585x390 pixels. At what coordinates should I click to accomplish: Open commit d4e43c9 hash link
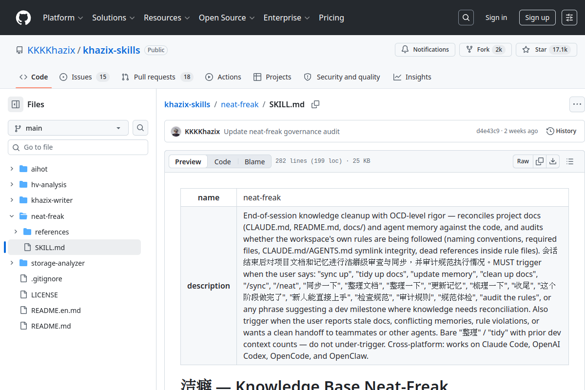click(488, 131)
